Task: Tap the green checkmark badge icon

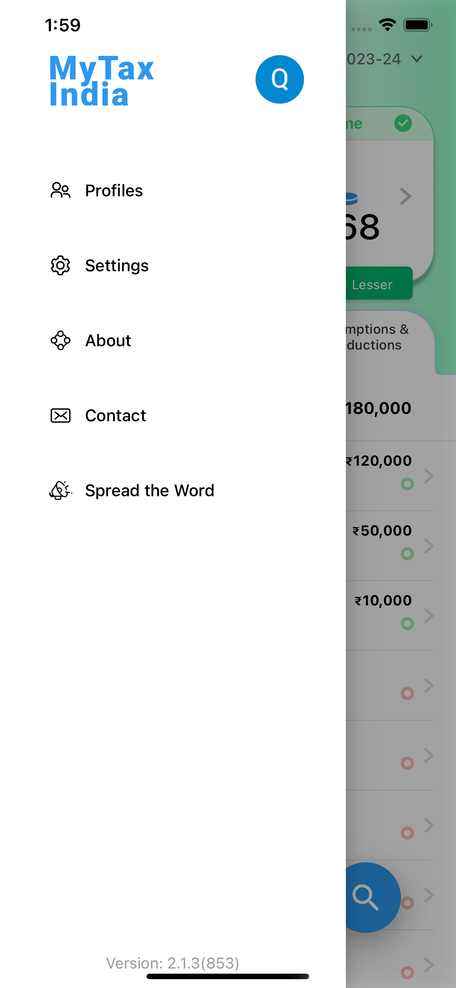Action: tap(403, 123)
